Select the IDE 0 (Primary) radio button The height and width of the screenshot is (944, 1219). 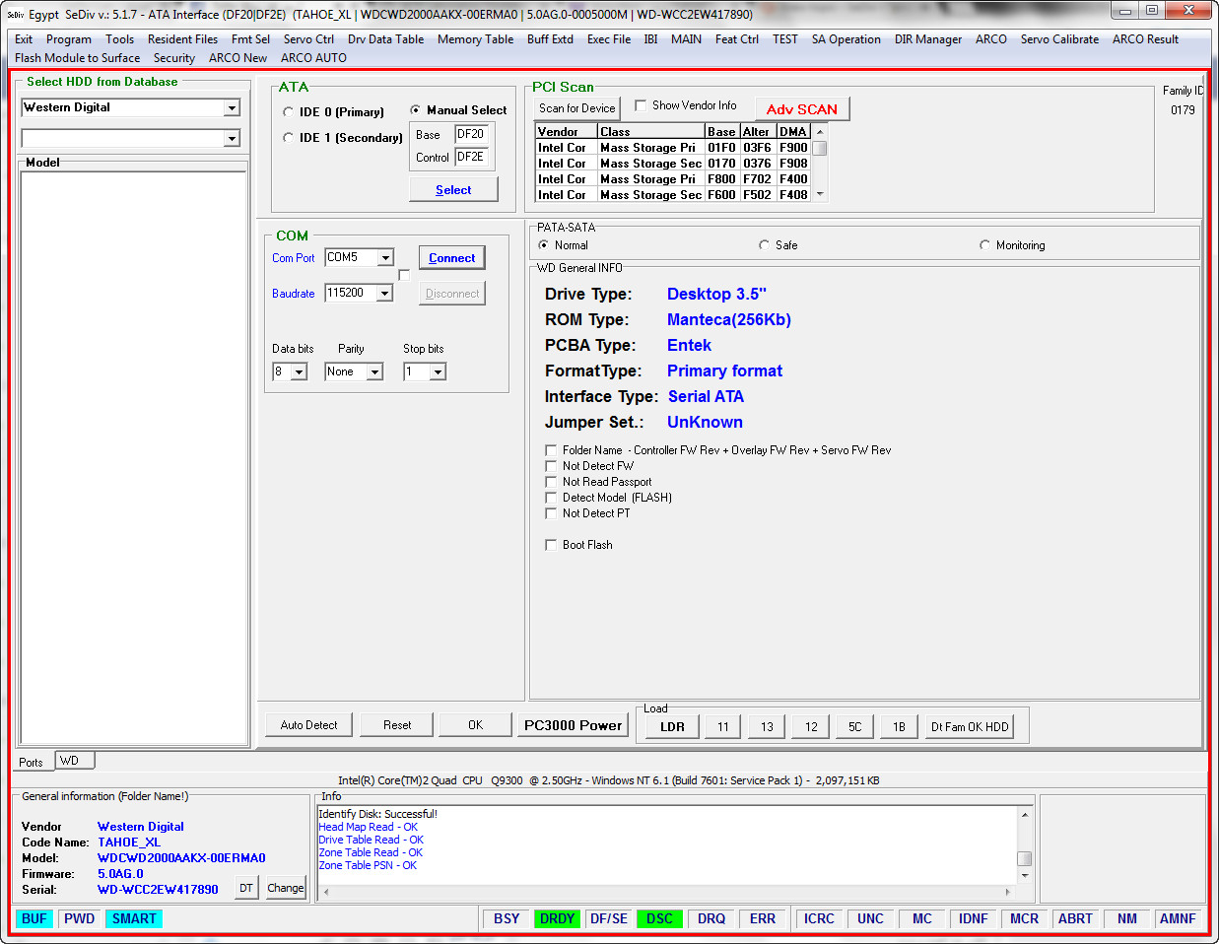click(289, 112)
